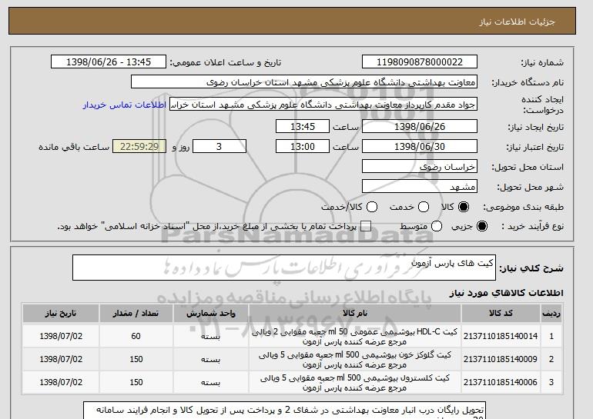This screenshot has width=593, height=419.
Task: Click quantity 150 in the cholesterol kit row
Action: point(136,382)
